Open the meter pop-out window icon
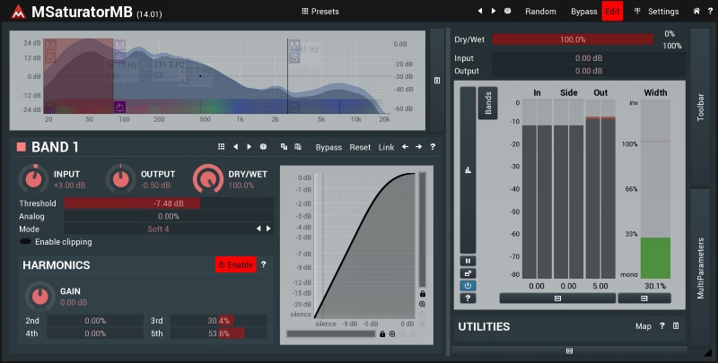This screenshot has width=718, height=363. [x=468, y=272]
